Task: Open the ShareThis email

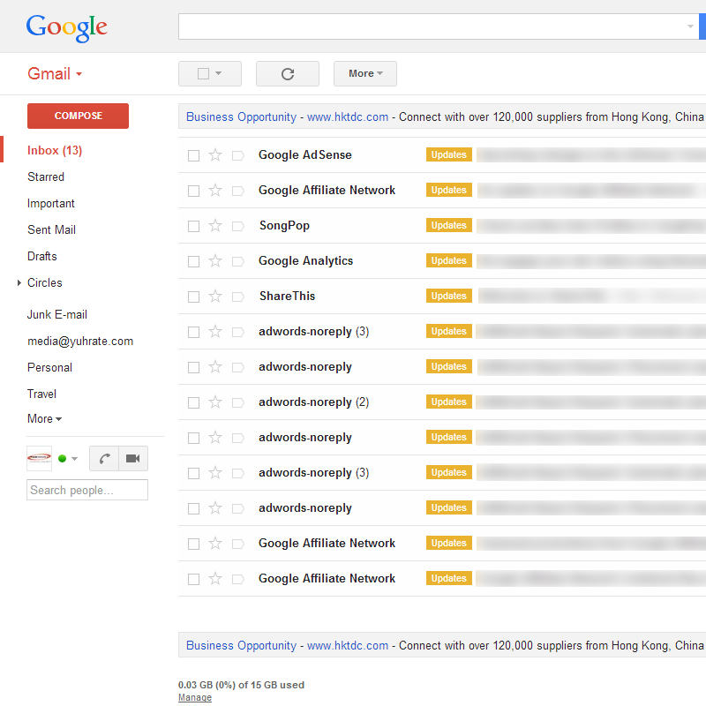Action: pos(442,297)
